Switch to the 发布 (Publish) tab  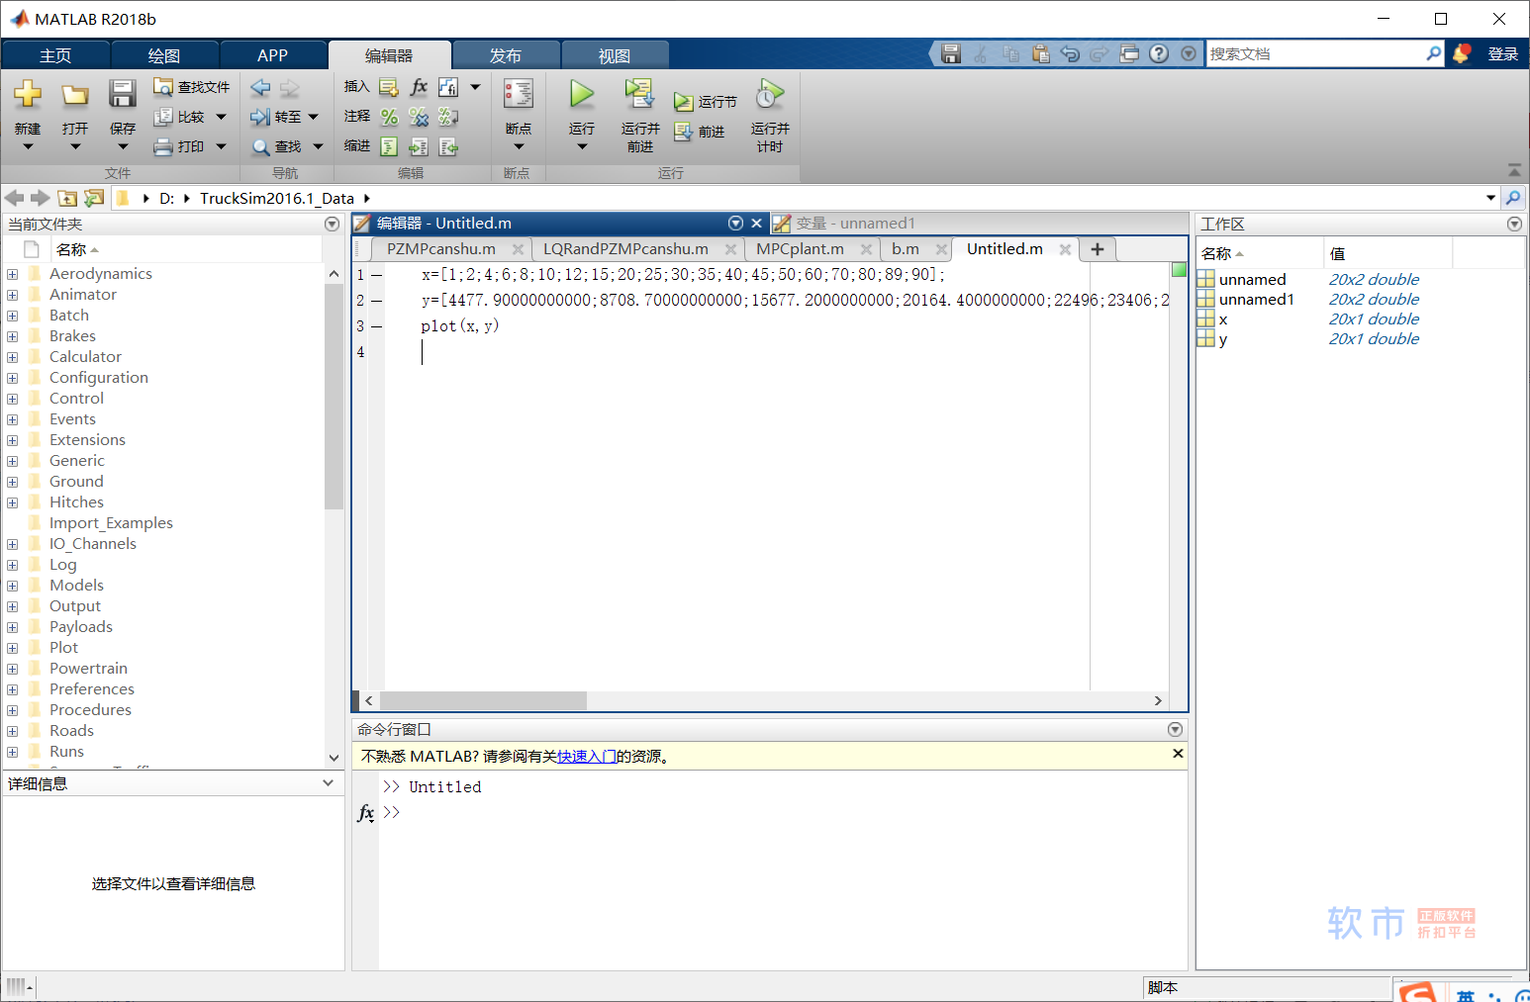506,55
